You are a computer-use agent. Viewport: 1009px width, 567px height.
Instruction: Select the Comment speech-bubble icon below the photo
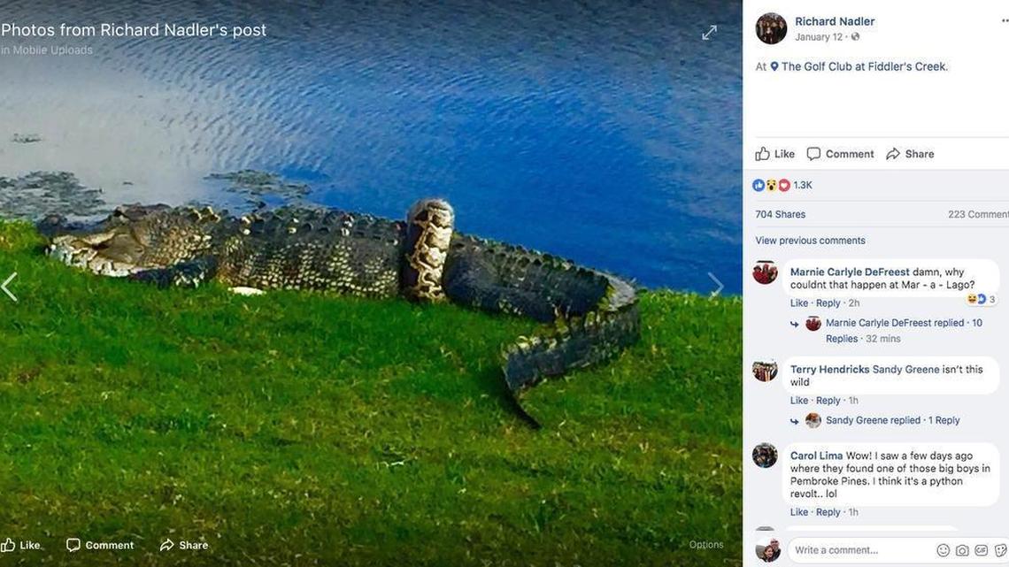tap(73, 545)
